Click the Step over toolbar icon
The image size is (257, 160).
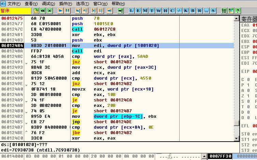click(85, 11)
